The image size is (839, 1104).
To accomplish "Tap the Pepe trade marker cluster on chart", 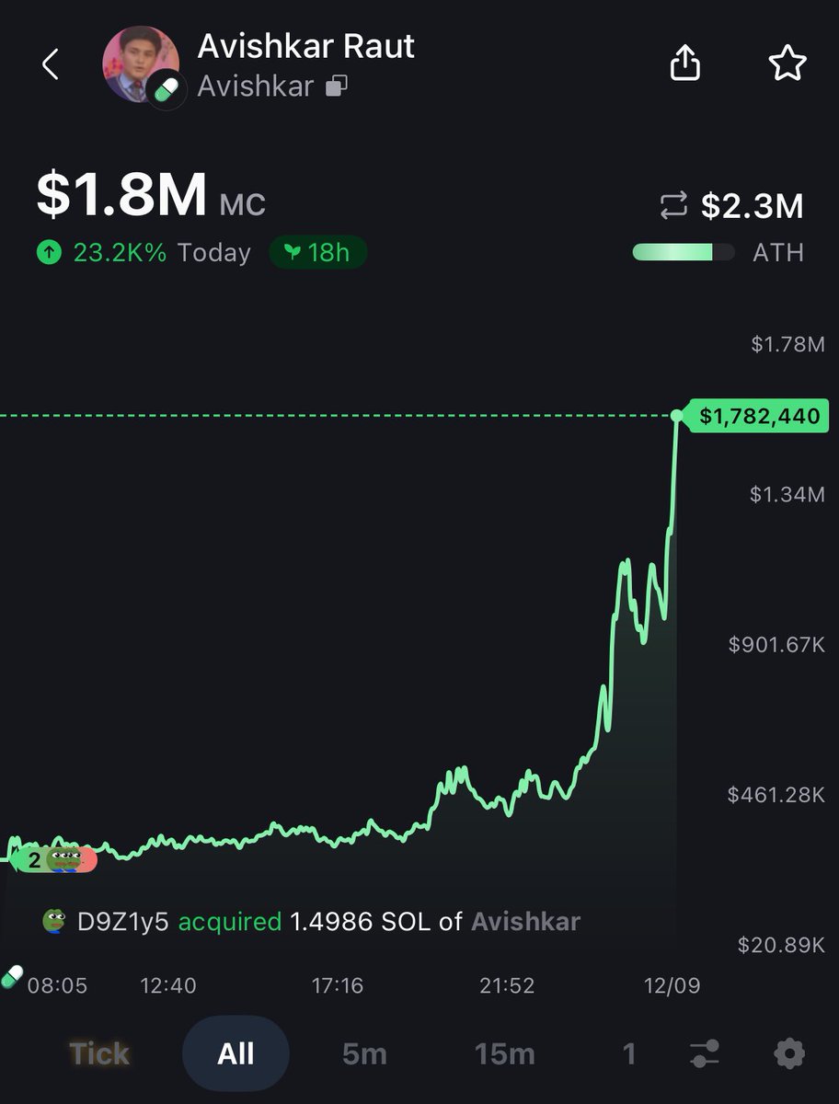I will click(x=58, y=860).
